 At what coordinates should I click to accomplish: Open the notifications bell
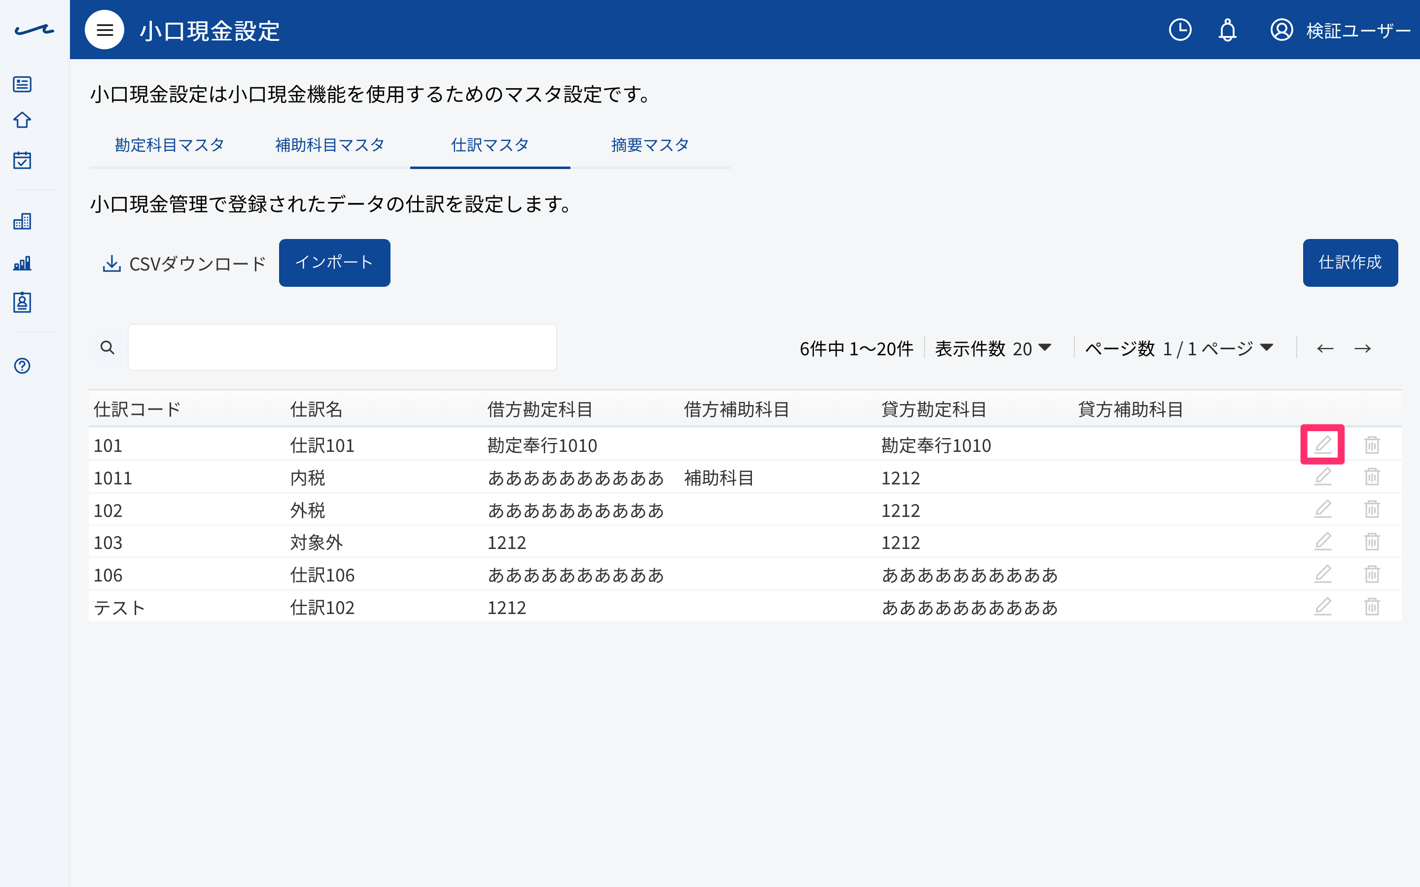click(x=1228, y=30)
